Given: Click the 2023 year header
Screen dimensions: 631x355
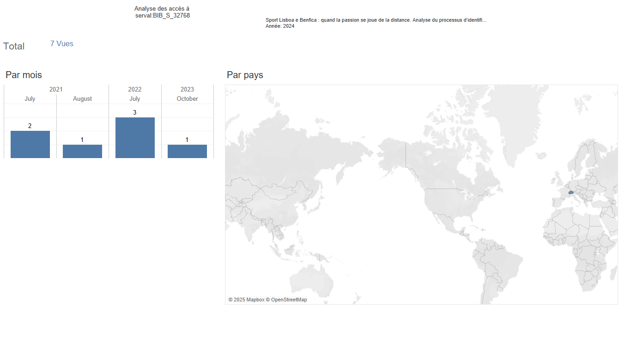Looking at the screenshot, I should (187, 89).
